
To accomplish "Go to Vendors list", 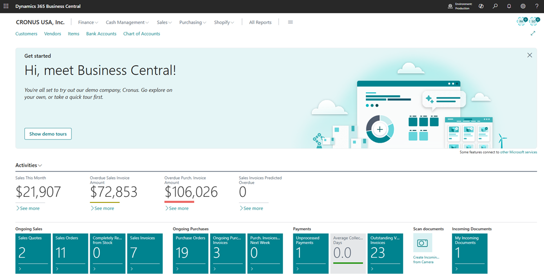I will point(52,33).
